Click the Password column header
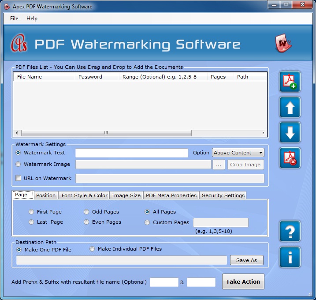The width and height of the screenshot is (316, 300). 97,77
